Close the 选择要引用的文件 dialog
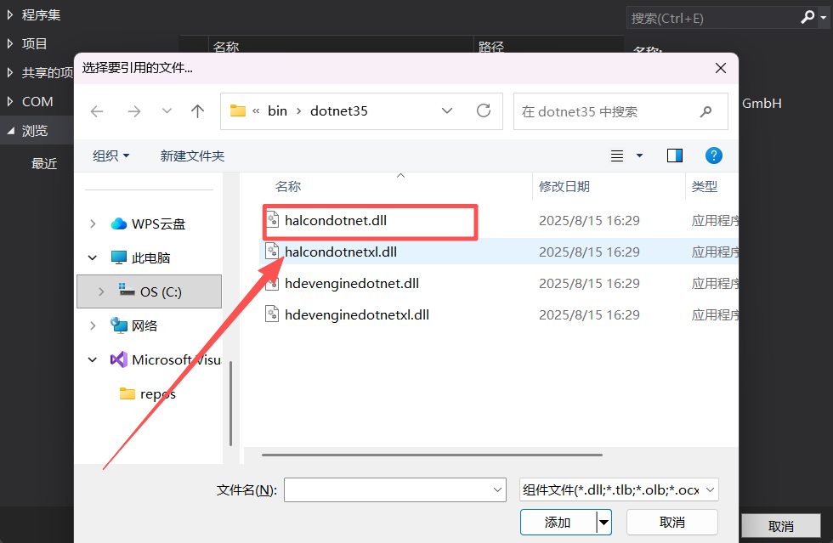The width and height of the screenshot is (833, 543). click(721, 68)
